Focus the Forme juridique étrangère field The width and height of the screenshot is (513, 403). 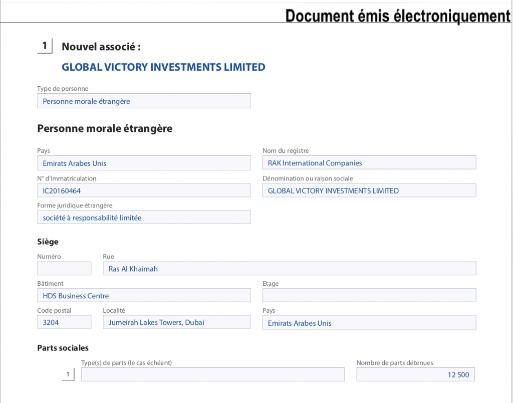[144, 217]
